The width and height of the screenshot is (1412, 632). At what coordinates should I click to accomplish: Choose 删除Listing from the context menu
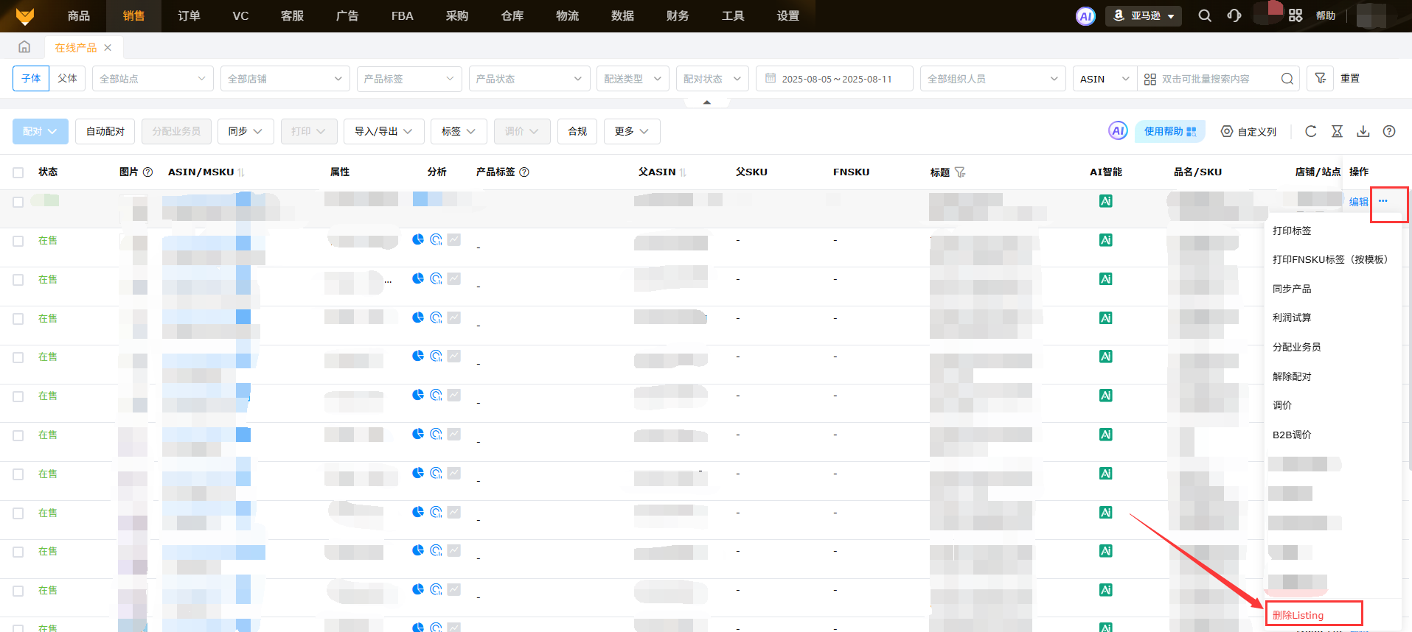click(x=1298, y=615)
